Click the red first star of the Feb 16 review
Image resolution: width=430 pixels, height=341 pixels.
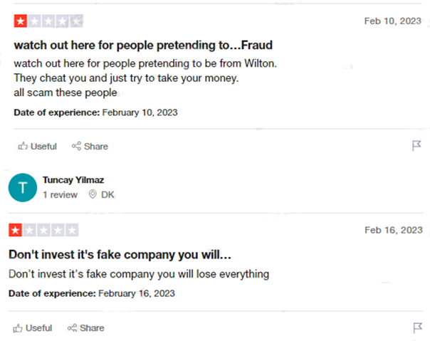click(16, 230)
